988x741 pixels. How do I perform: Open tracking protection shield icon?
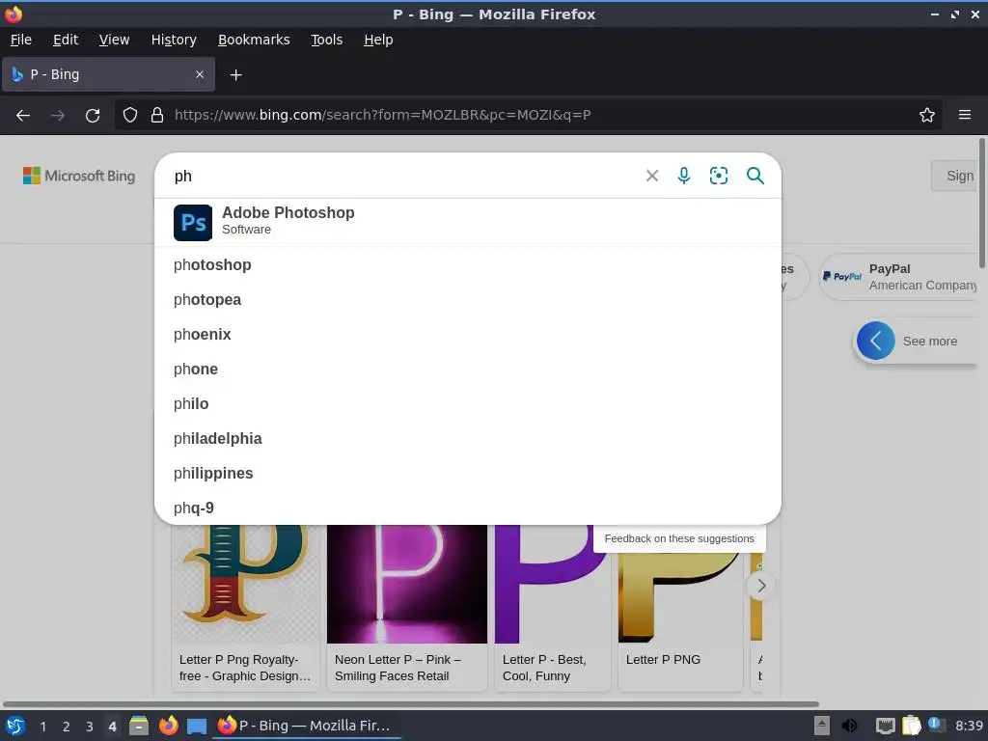point(130,116)
